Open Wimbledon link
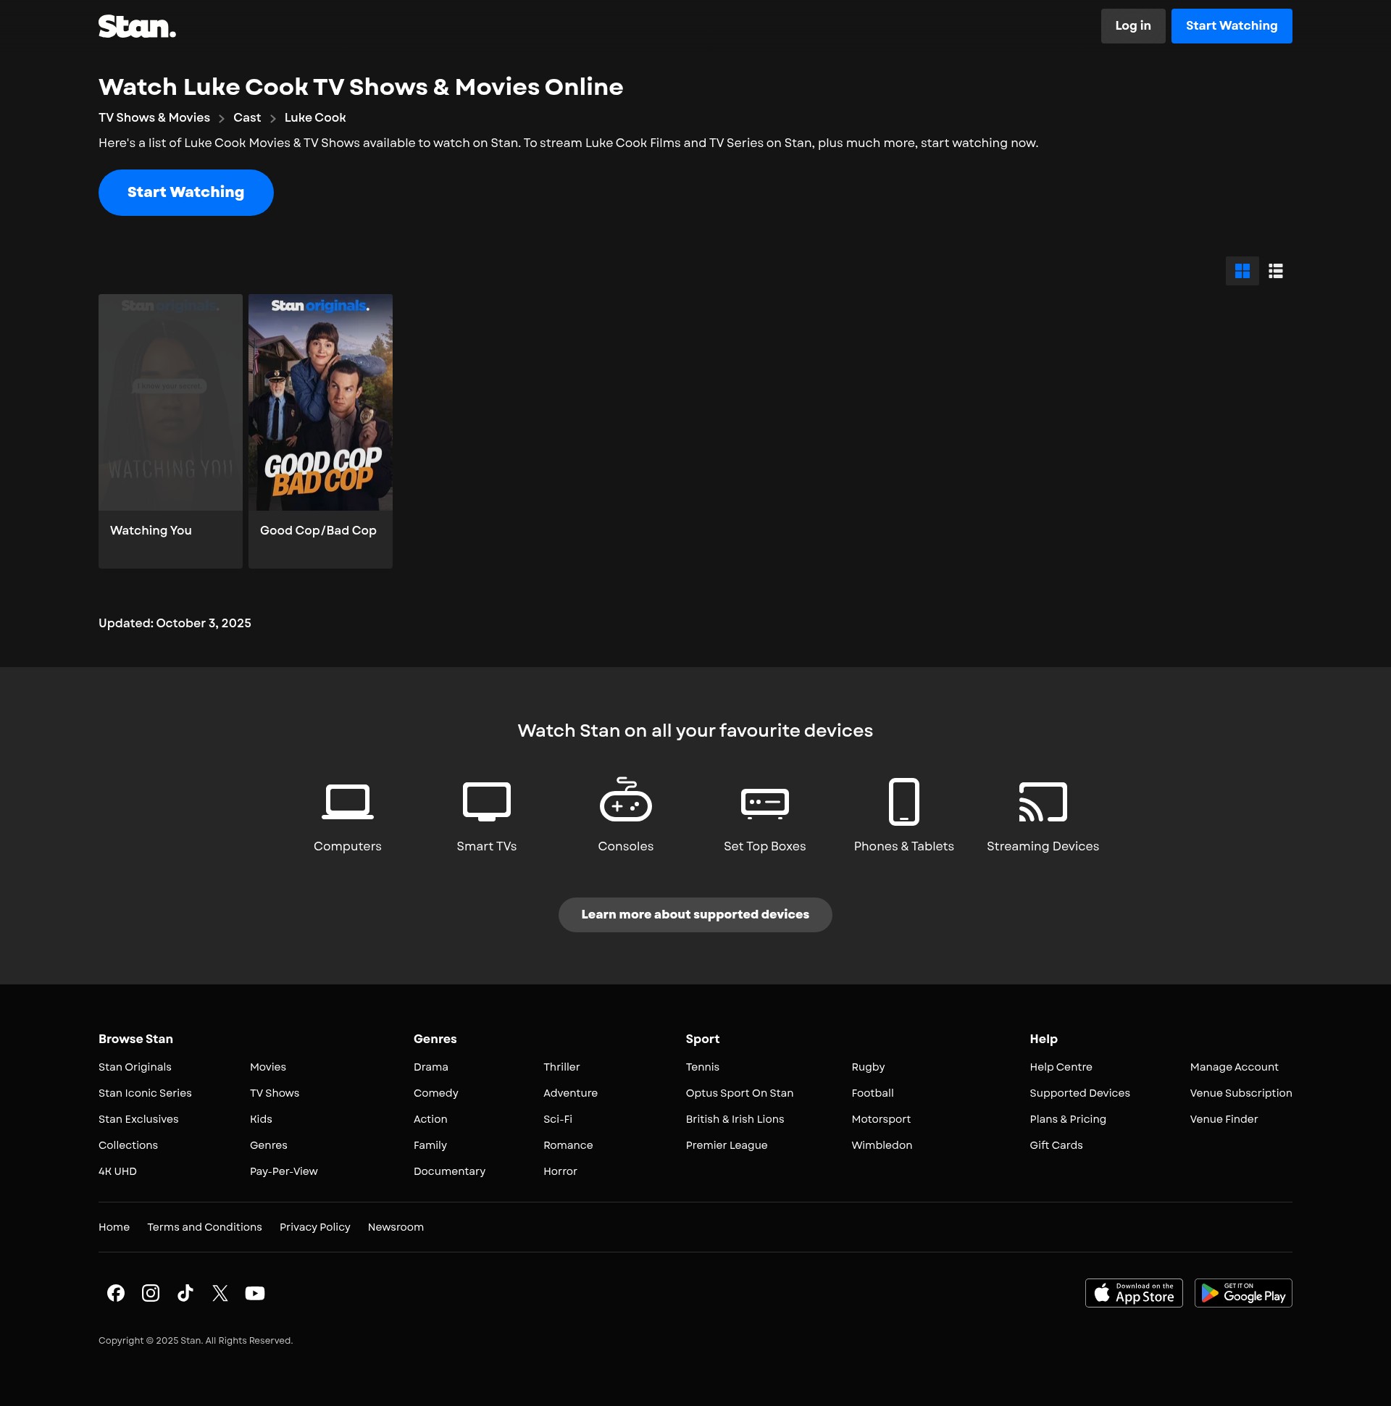 (882, 1145)
